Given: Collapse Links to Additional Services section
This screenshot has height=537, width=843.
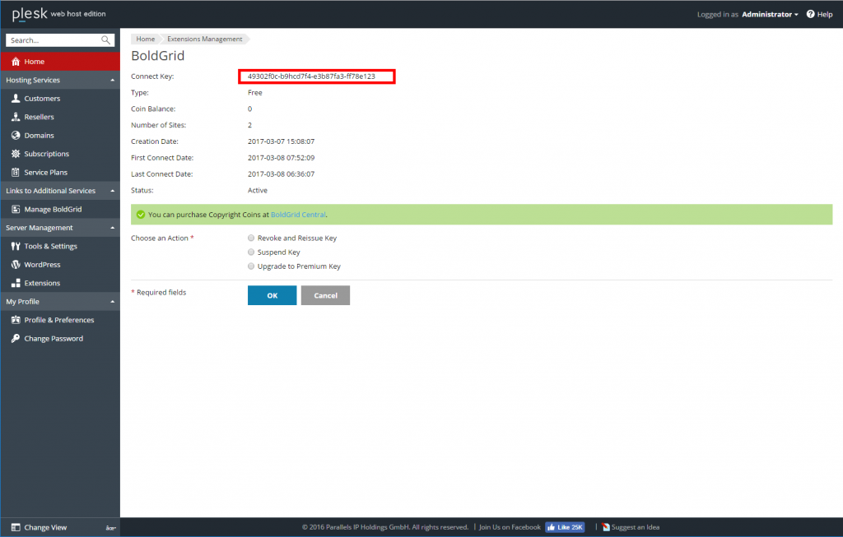Looking at the screenshot, I should click(112, 191).
